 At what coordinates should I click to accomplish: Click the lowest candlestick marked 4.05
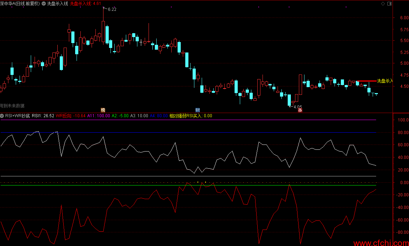(289, 100)
